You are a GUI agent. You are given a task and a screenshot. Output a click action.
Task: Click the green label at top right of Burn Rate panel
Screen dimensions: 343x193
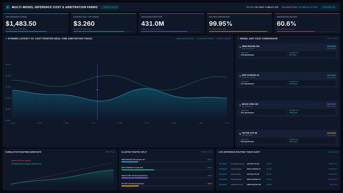pos(110,152)
